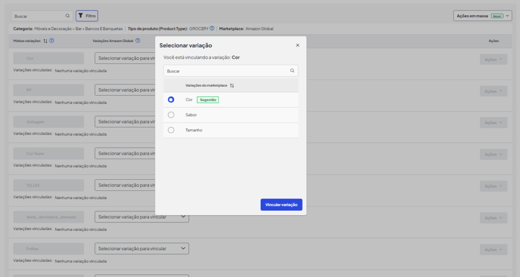Image resolution: width=520 pixels, height=277 pixels.
Task: Click the top-left Buscar search field
Action: pyautogui.click(x=38, y=16)
